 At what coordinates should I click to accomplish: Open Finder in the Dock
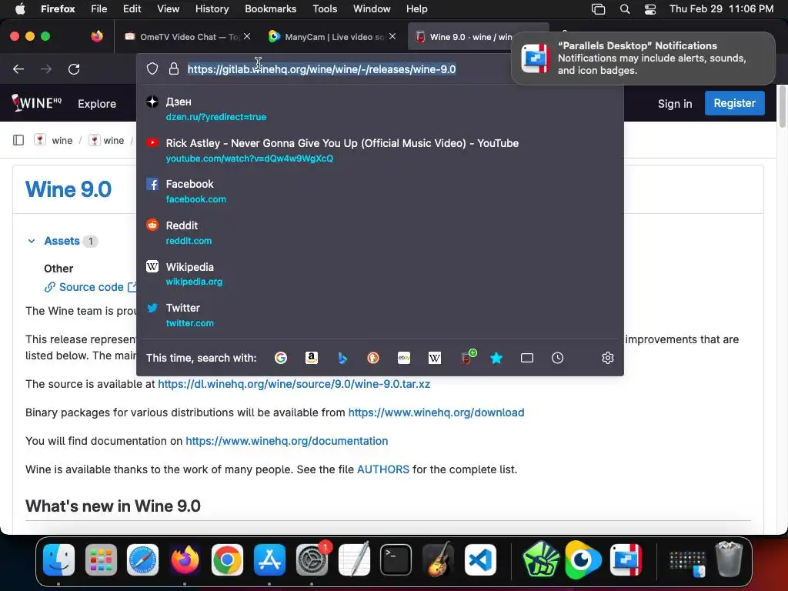(58, 559)
